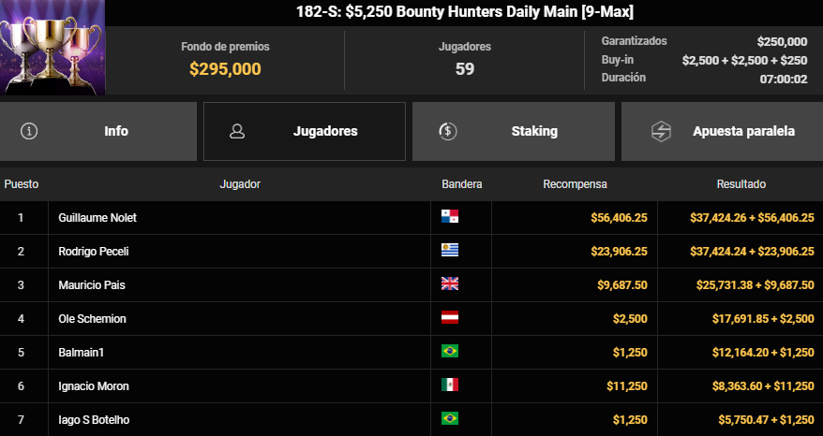Click the person icon on Jugadores tab
Viewport: 823px width, 436px height.
[237, 131]
